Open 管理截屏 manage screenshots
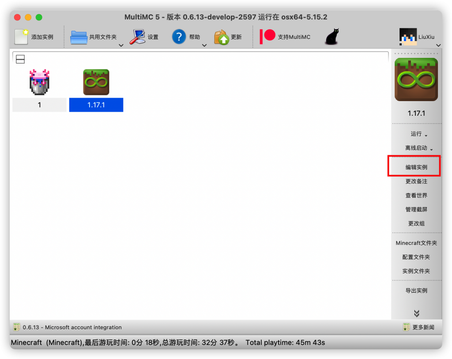This screenshot has width=452, height=359. pyautogui.click(x=416, y=210)
